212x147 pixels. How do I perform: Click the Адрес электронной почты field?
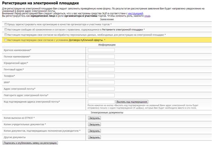point(101,89)
